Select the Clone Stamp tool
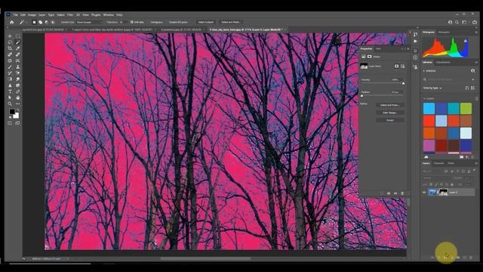 17,67
